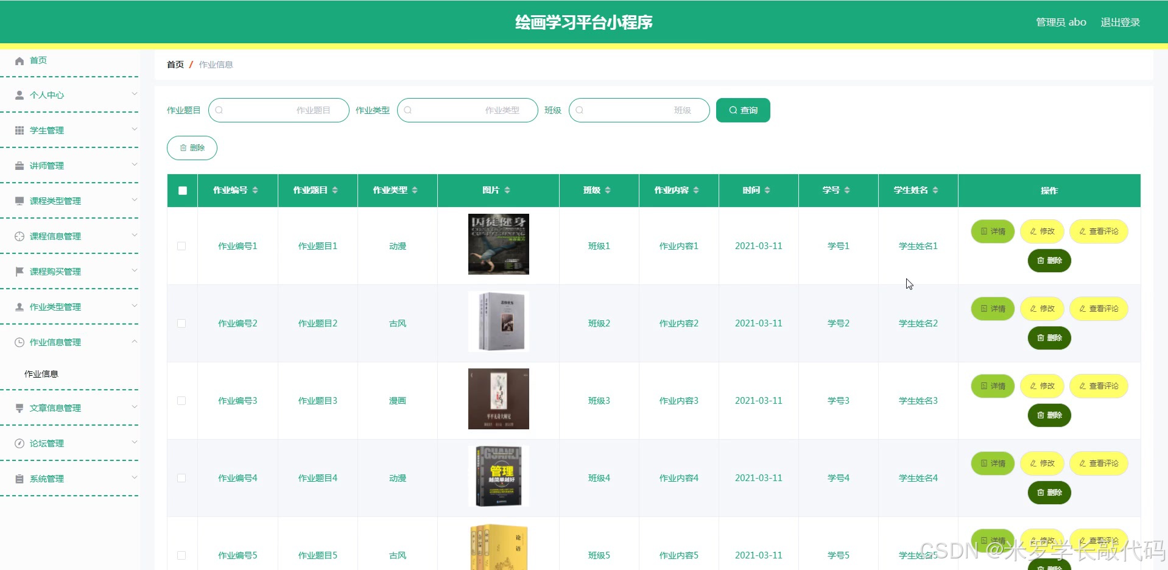Image resolution: width=1168 pixels, height=570 pixels.
Task: Expand the 个人中心 menu chevron
Action: [135, 94]
